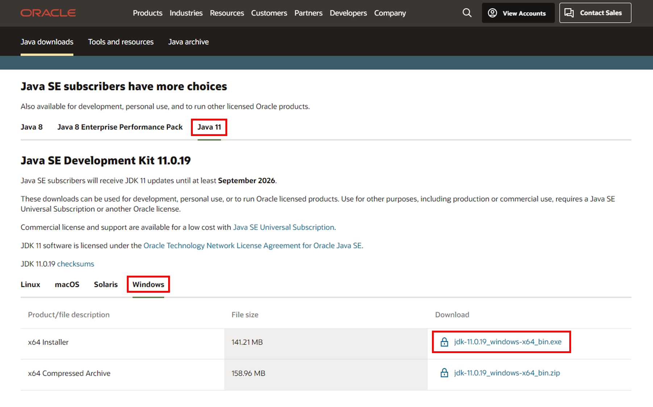The height and width of the screenshot is (407, 653).
Task: Select Java 8 Enterprise Performance Pack tab
Action: pyautogui.click(x=120, y=127)
